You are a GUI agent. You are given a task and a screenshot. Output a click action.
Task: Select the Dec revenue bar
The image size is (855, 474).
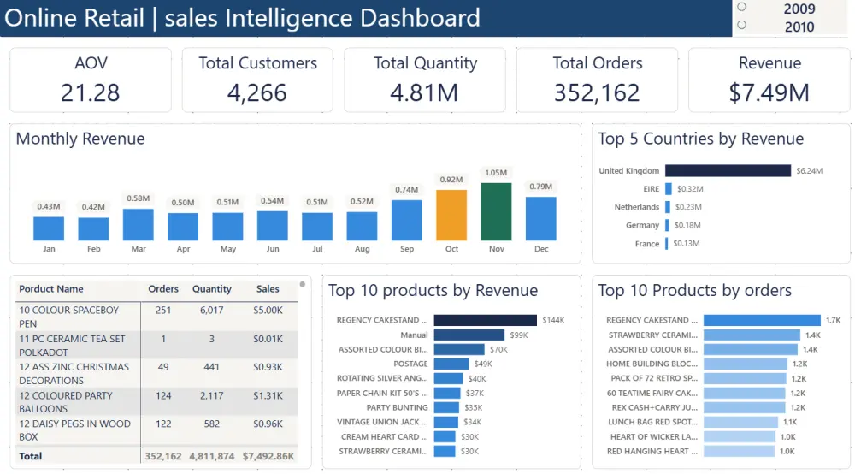point(540,219)
